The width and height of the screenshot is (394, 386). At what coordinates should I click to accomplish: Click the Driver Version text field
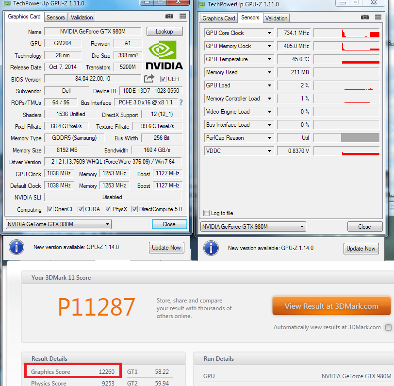[113, 162]
